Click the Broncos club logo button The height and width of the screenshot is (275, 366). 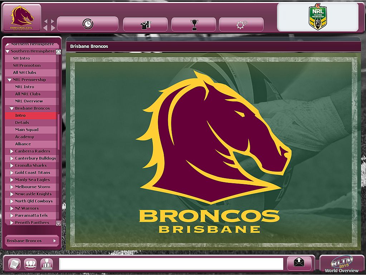pos(22,18)
